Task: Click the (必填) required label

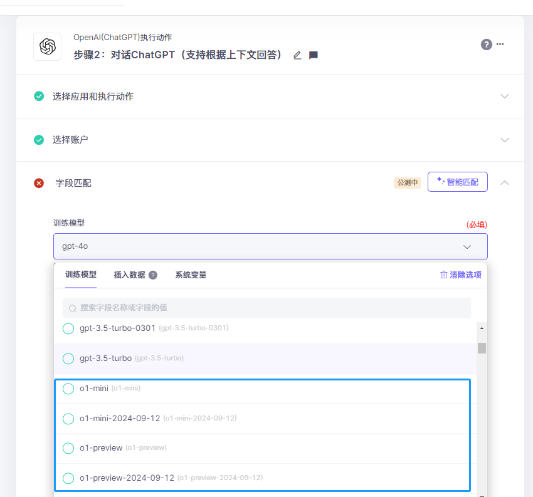Action: click(x=477, y=224)
